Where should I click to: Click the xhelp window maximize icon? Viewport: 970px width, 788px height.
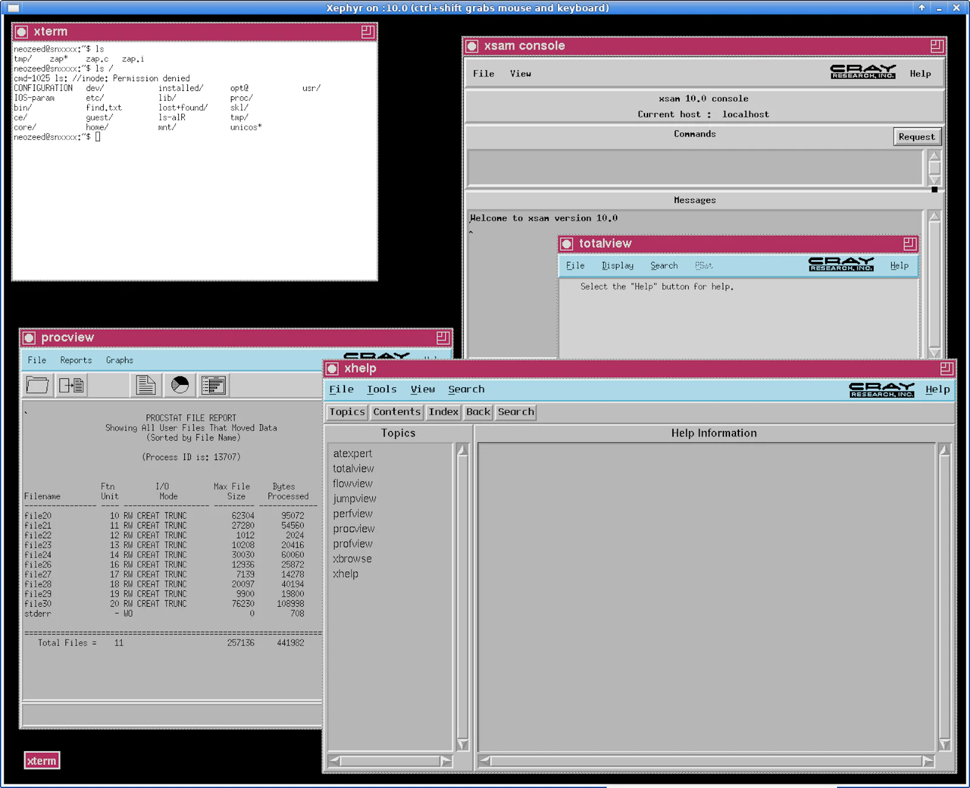coord(946,369)
